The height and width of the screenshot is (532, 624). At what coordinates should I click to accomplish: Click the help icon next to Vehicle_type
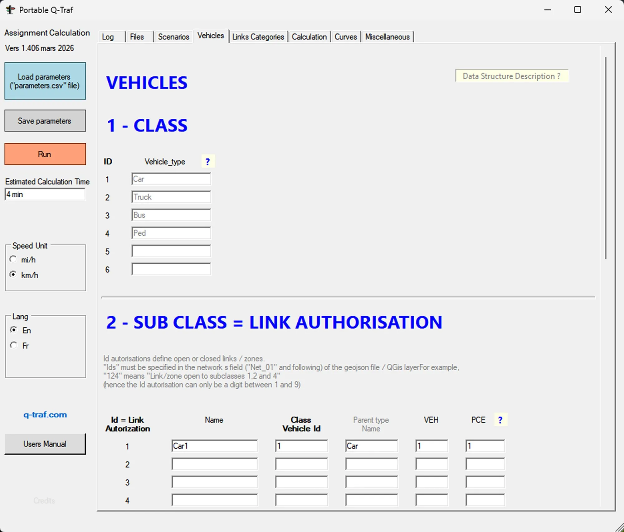(207, 161)
